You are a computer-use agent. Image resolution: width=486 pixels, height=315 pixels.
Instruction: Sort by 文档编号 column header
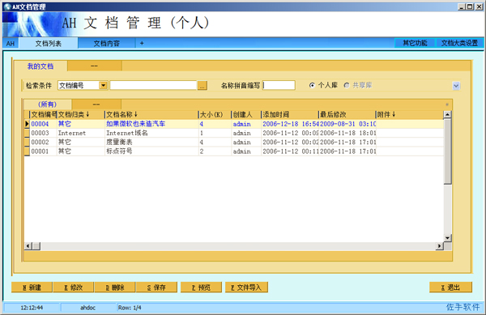[x=43, y=115]
